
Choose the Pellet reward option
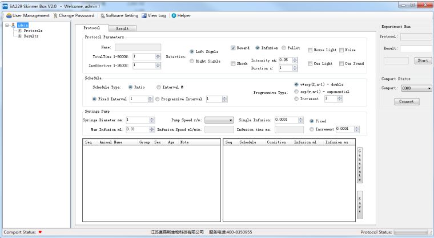(x=284, y=48)
